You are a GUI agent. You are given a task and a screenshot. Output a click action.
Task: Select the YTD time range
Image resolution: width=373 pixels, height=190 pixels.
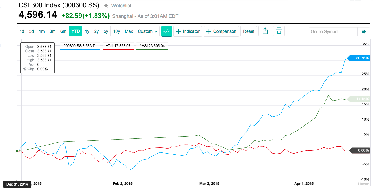point(75,31)
